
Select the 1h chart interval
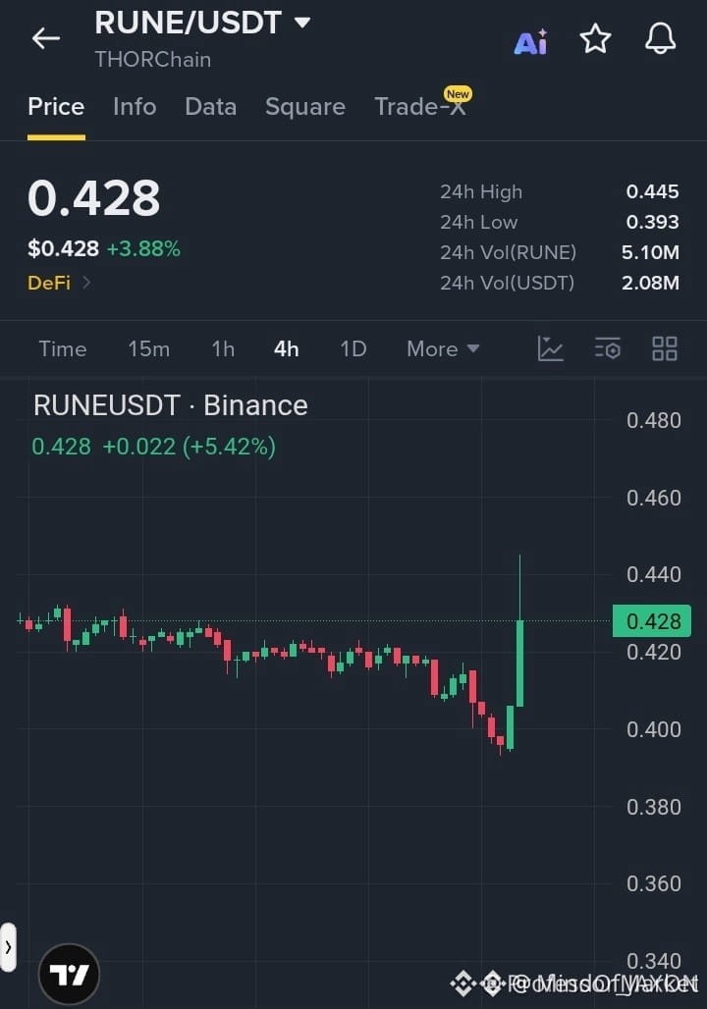(x=224, y=348)
